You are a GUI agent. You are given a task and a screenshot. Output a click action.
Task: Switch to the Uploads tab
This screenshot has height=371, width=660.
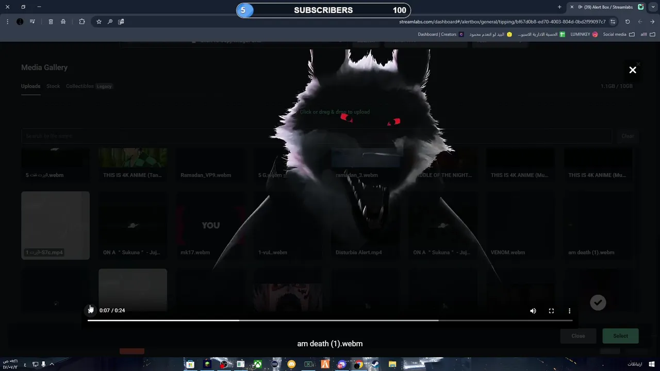[30, 86]
